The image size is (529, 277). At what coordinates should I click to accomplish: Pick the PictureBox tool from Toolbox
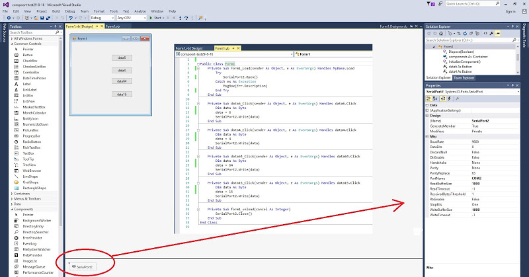coord(32,130)
